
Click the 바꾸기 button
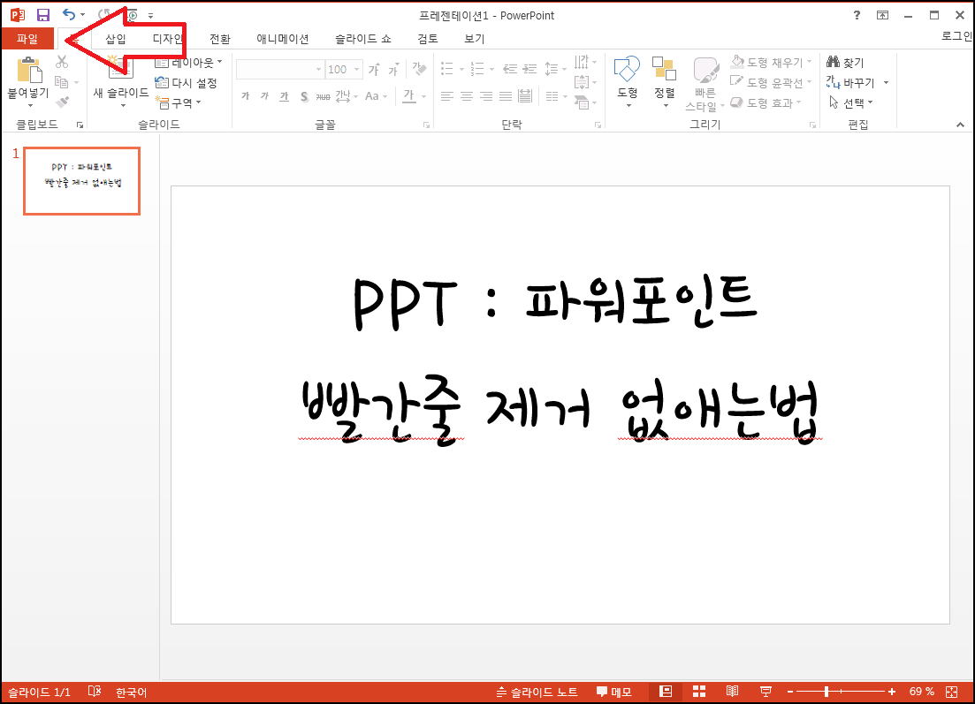point(850,82)
